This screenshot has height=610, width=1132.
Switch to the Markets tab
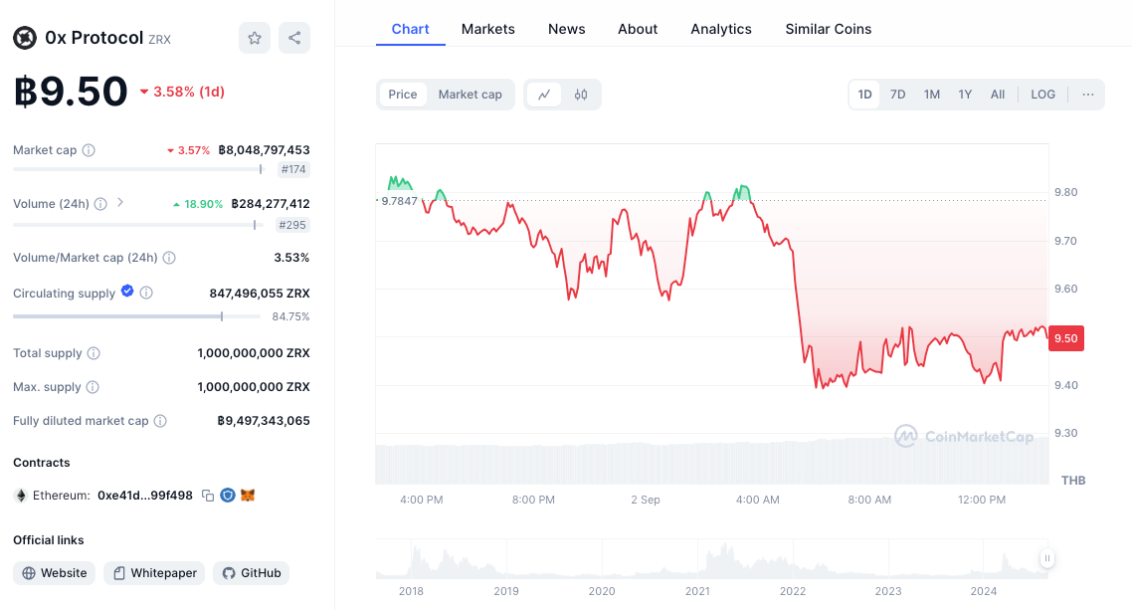[x=488, y=30]
